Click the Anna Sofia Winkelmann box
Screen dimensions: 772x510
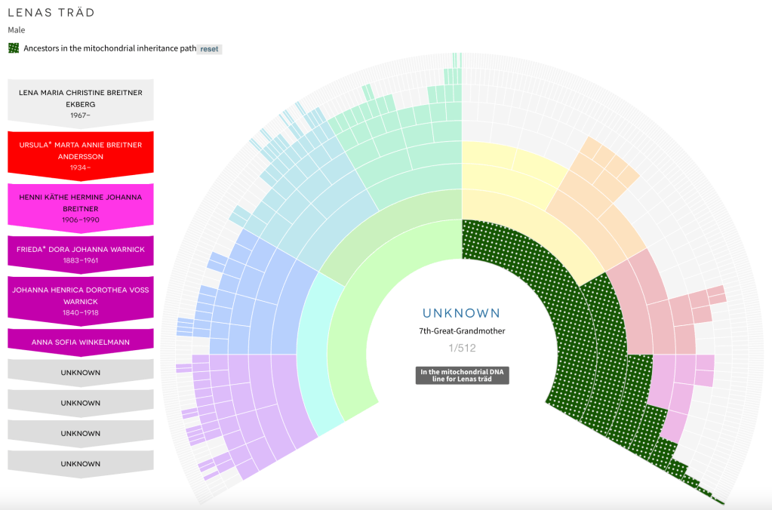[81, 342]
